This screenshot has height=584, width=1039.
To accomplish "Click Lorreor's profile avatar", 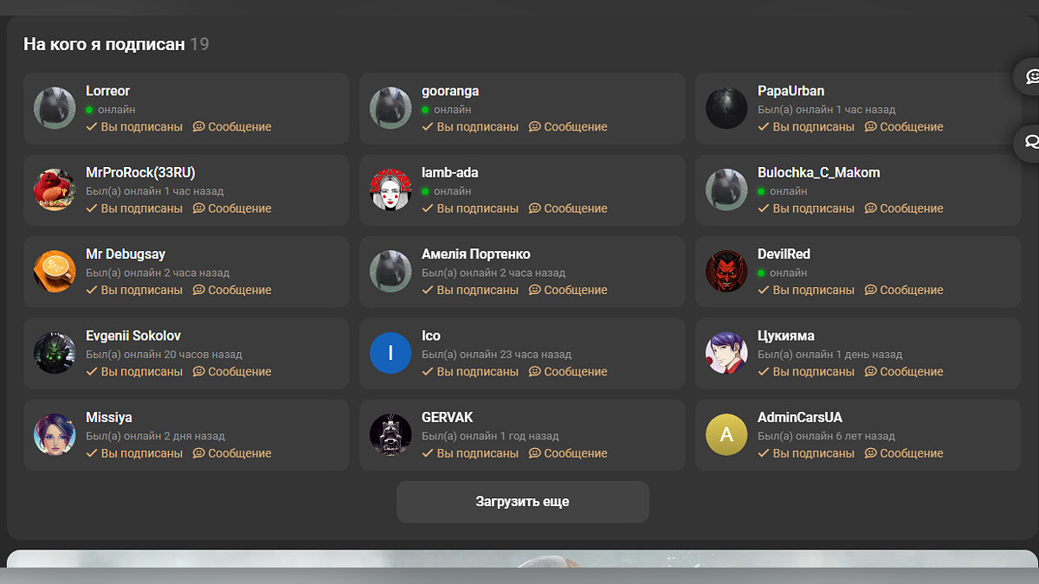I will 55,108.
